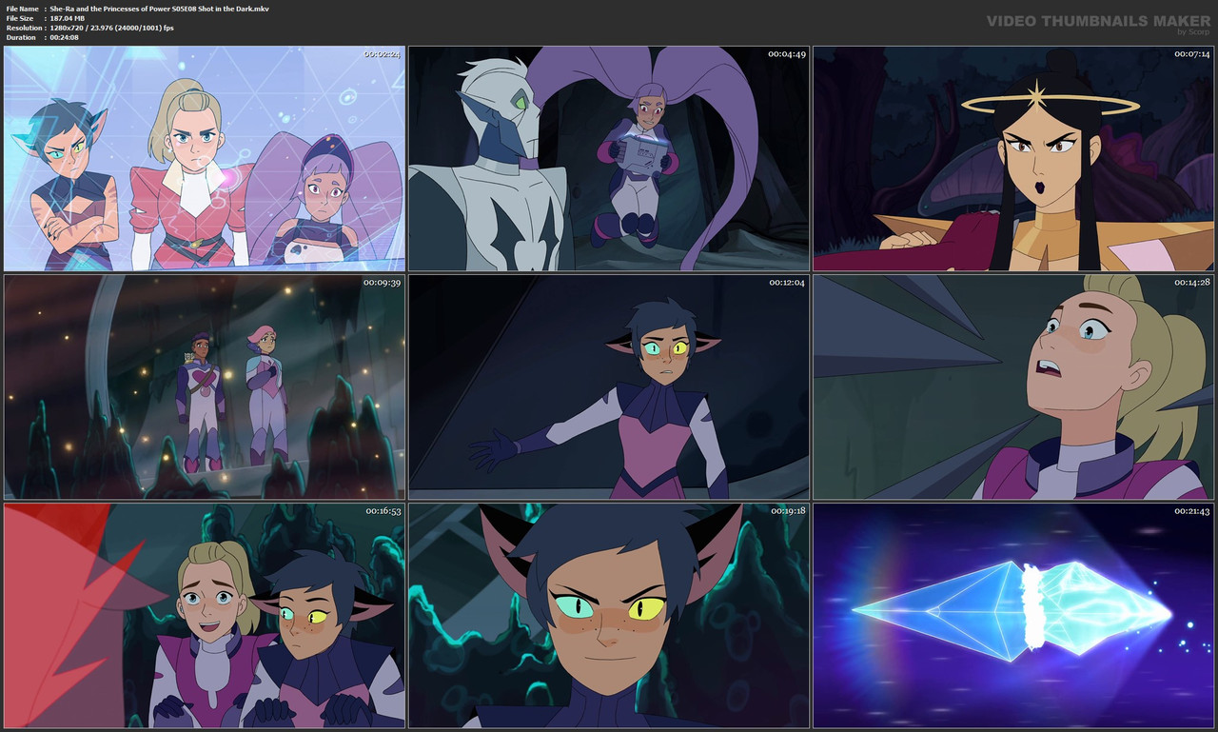This screenshot has width=1218, height=732.
Task: Open the thumbnail with three characters at 00:02:24
Action: pyautogui.click(x=205, y=159)
